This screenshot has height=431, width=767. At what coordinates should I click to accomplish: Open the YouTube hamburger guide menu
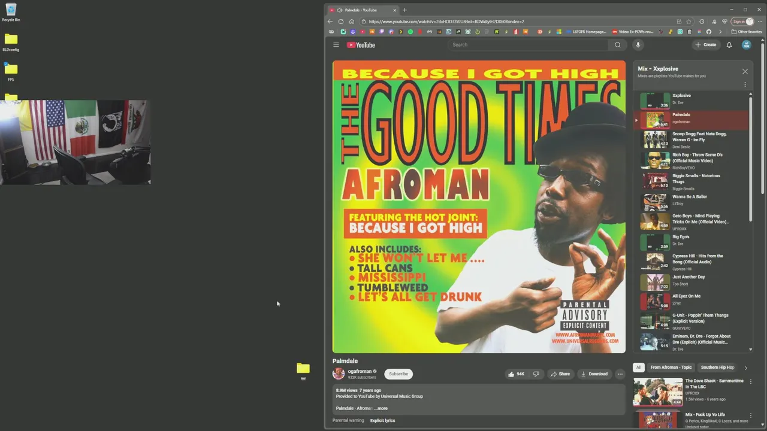(x=336, y=45)
